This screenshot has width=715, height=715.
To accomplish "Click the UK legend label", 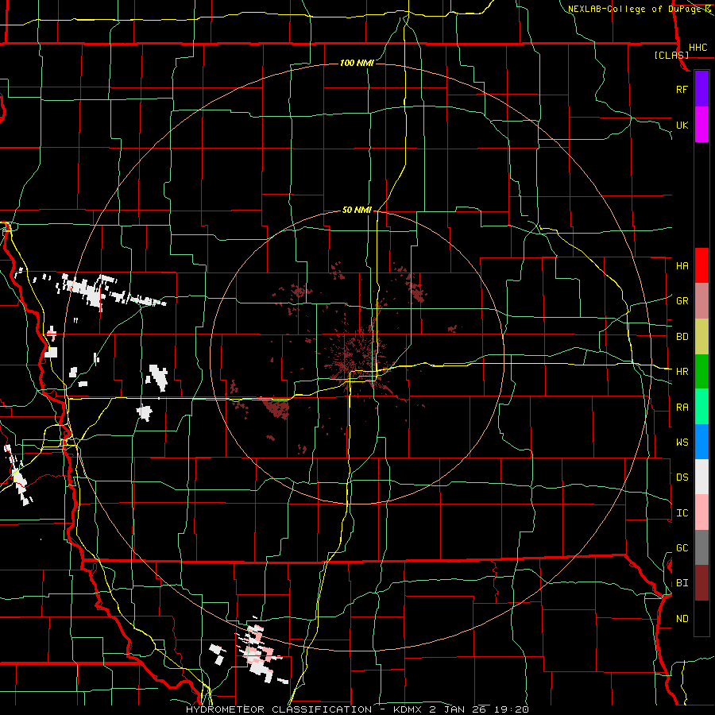I will tap(682, 125).
